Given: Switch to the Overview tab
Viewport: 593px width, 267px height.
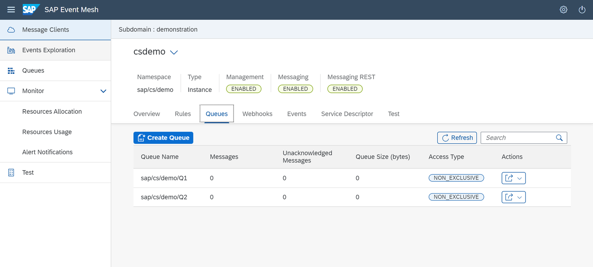Looking at the screenshot, I should tap(147, 114).
